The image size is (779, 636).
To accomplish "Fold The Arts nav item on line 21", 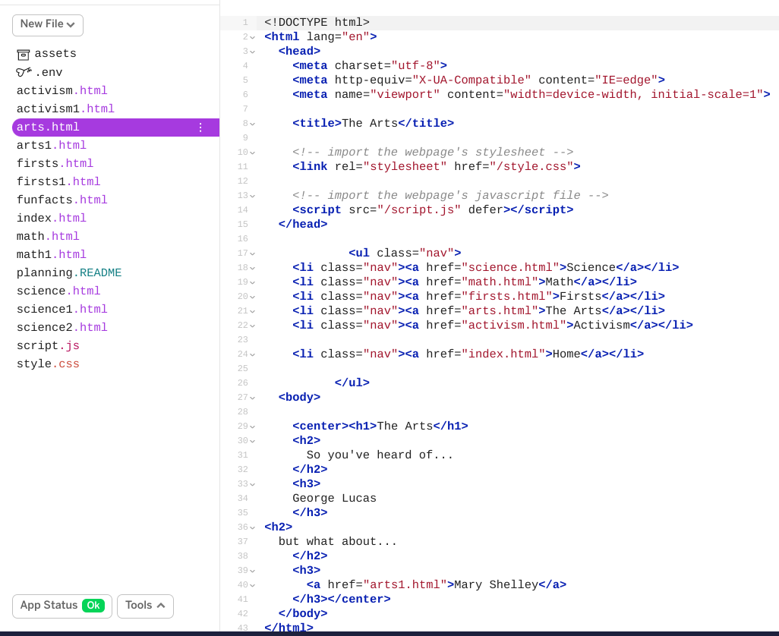I will [x=253, y=311].
